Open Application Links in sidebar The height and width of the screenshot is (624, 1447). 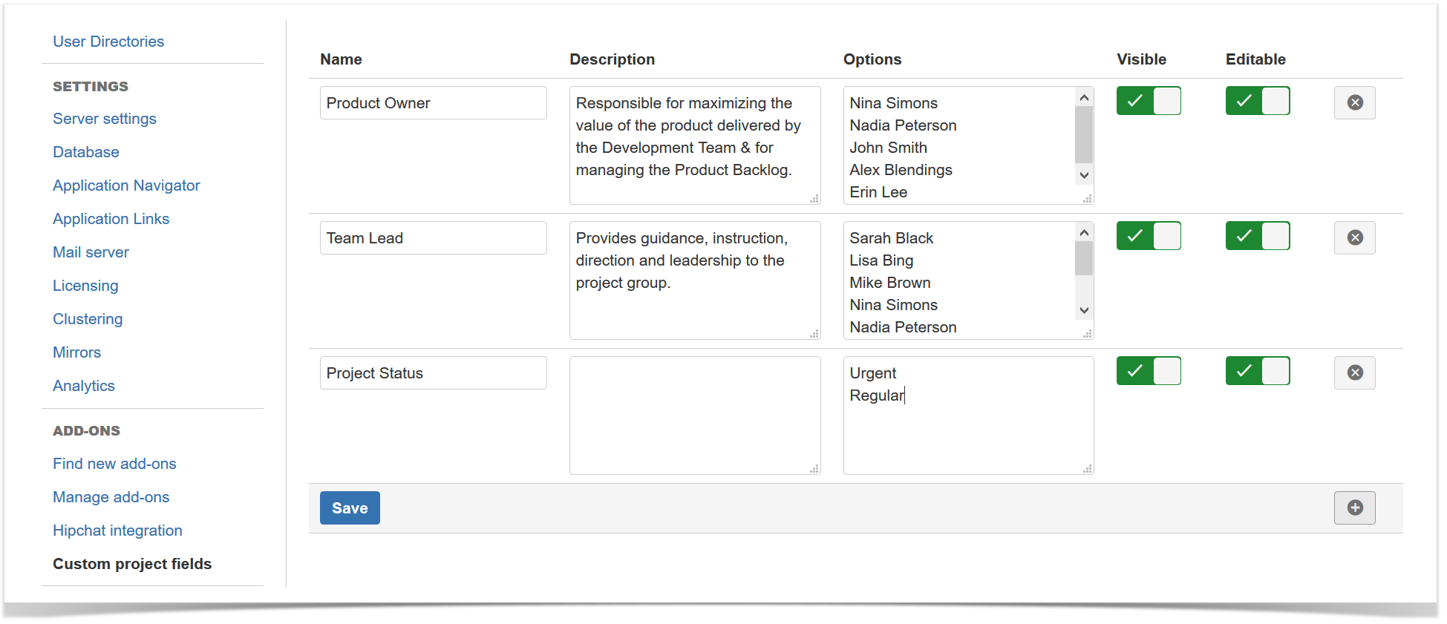[111, 219]
